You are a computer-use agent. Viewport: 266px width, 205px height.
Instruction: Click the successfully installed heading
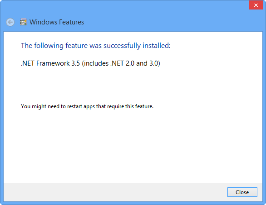95,46
